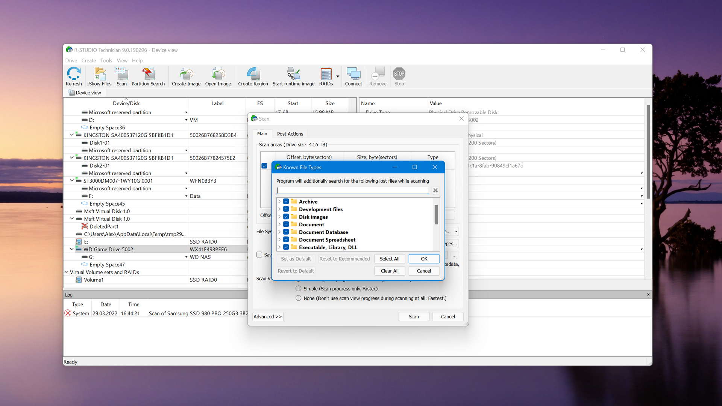Image resolution: width=722 pixels, height=406 pixels.
Task: Expand the Development files category
Action: [x=279, y=209]
